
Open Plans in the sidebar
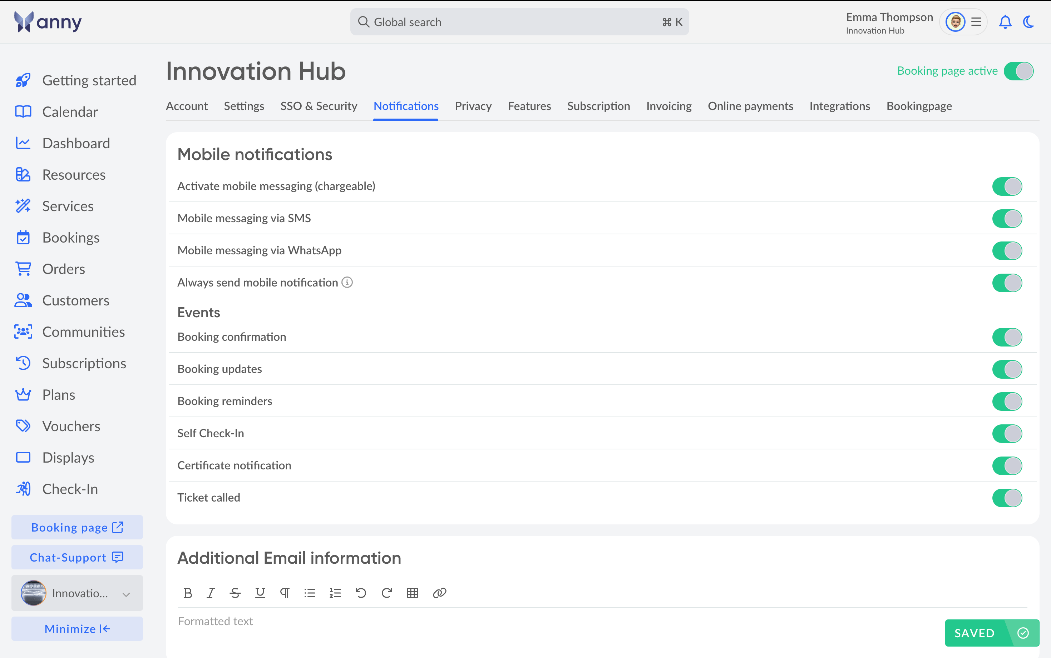pyautogui.click(x=45, y=395)
